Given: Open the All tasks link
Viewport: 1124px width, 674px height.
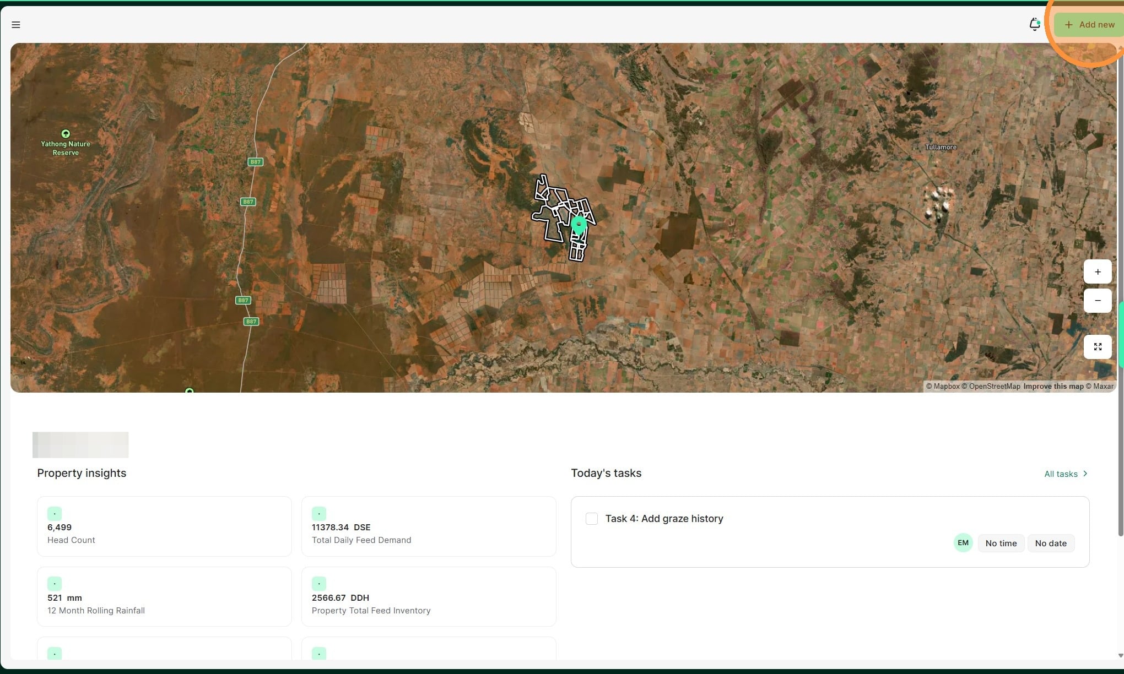Looking at the screenshot, I should [1061, 474].
